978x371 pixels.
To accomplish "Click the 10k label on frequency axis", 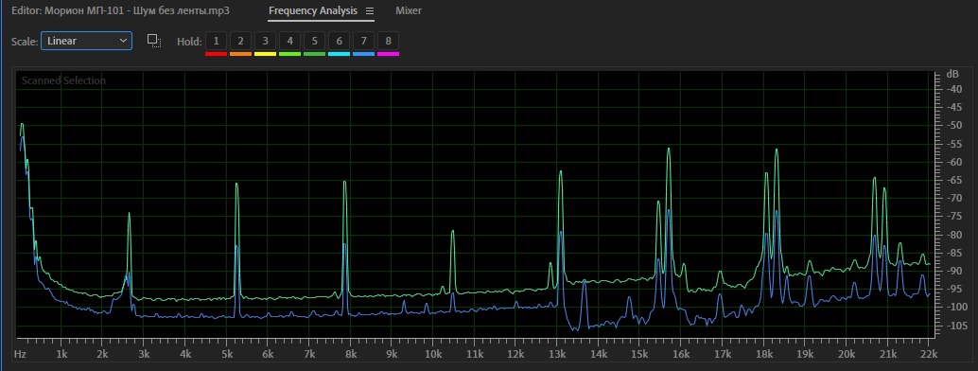I will (433, 354).
